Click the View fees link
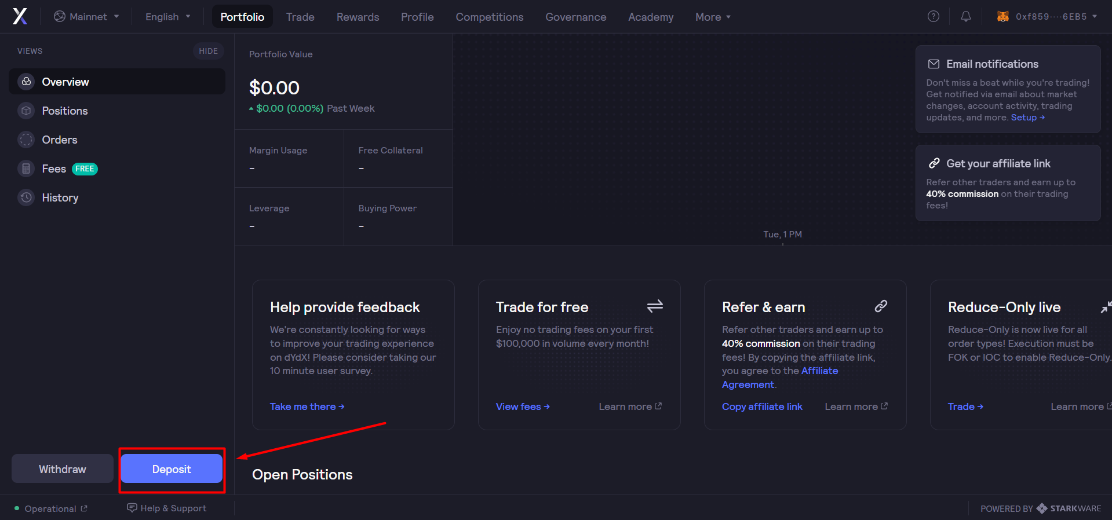Screen dimensions: 1112x520 [x=523, y=407]
